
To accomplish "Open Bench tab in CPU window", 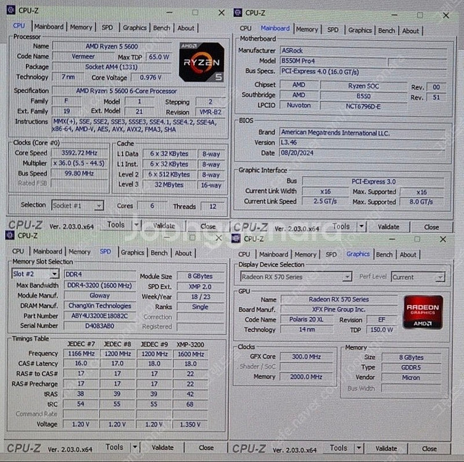I will pyautogui.click(x=162, y=28).
